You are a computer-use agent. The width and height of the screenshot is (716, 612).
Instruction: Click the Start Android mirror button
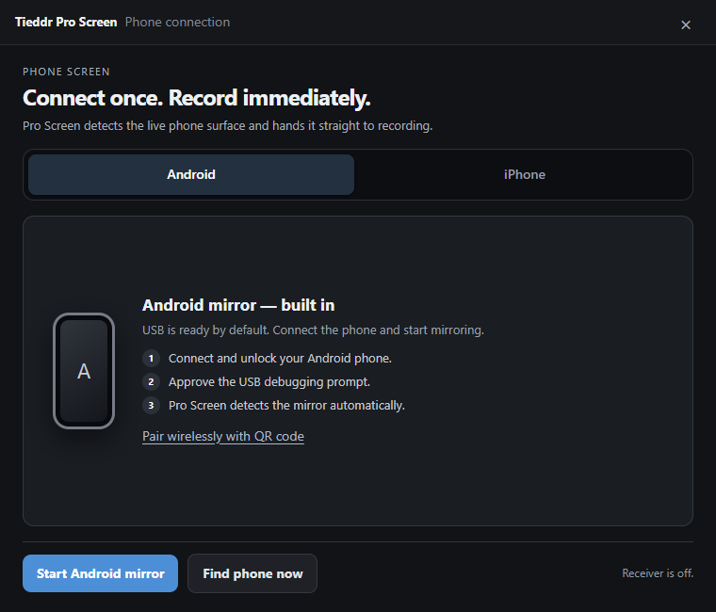pyautogui.click(x=100, y=573)
